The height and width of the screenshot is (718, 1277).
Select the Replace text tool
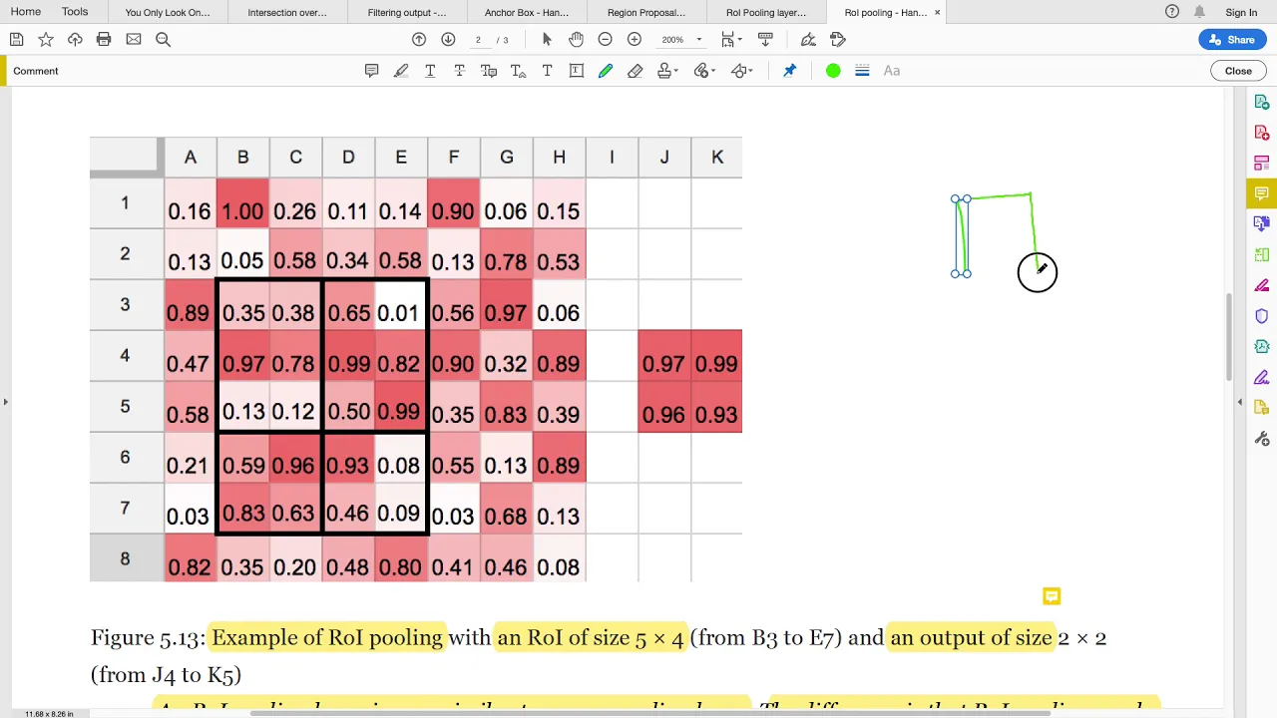(489, 71)
